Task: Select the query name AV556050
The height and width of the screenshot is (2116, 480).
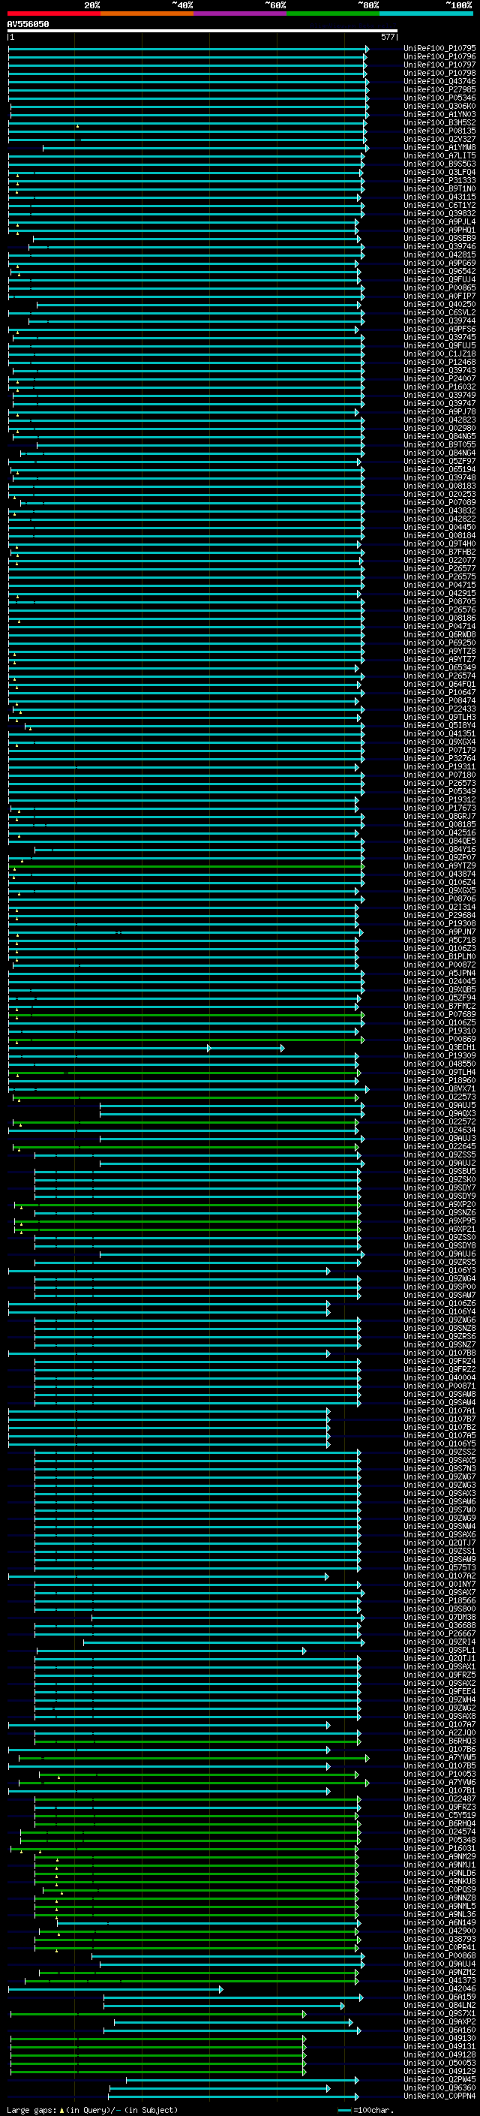Action: coord(28,25)
